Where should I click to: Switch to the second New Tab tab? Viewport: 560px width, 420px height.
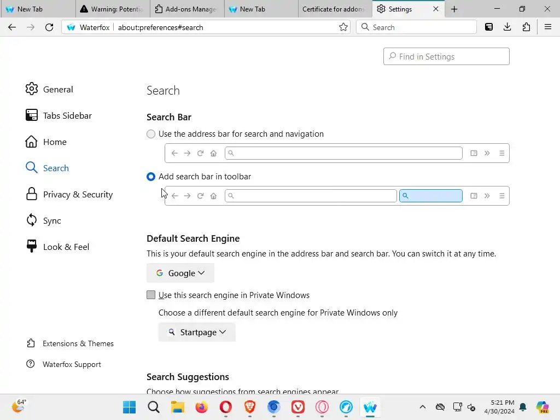(261, 9)
